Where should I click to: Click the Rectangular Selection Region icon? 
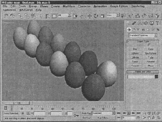(54, 16)
